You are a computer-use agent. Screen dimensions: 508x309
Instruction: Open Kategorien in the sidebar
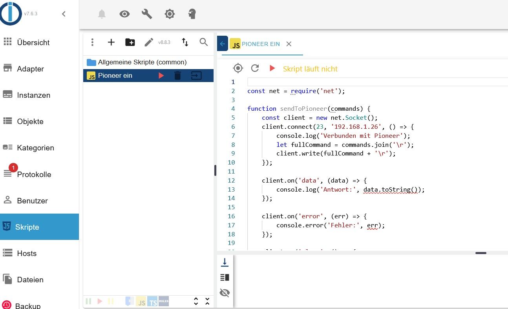(x=39, y=148)
